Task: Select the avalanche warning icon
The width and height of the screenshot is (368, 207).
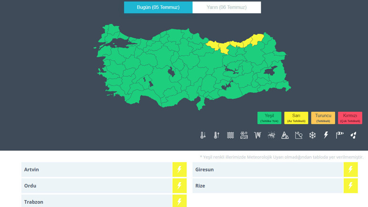Action: [x=298, y=135]
